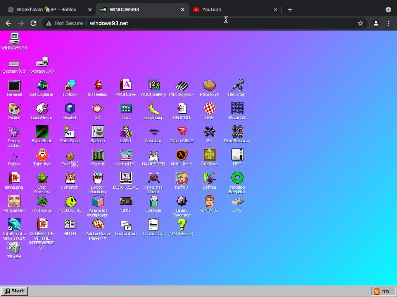Viewport: 397px width, 297px height.
Task: Open the Terminal desktop icon
Action: click(x=14, y=88)
